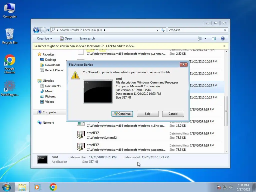
Task: Select the 2.50 KB winsxs result row
Action: (x=149, y=53)
